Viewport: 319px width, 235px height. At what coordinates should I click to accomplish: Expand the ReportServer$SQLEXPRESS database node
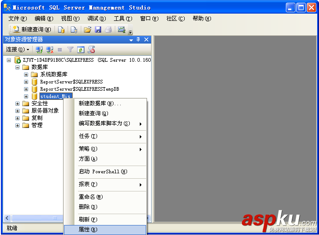click(x=26, y=82)
